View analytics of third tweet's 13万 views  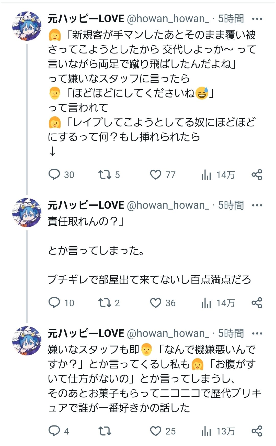coord(206,431)
